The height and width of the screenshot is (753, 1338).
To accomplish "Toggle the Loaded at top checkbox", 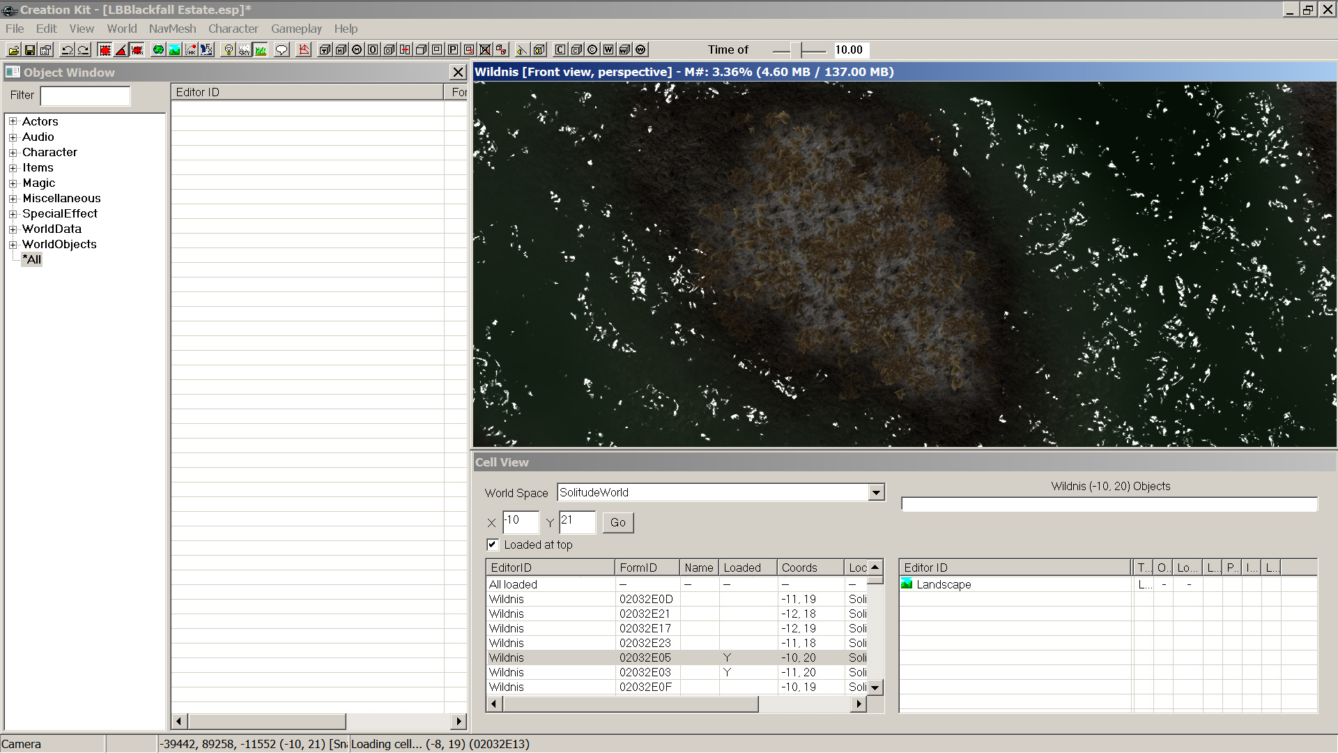I will click(493, 545).
